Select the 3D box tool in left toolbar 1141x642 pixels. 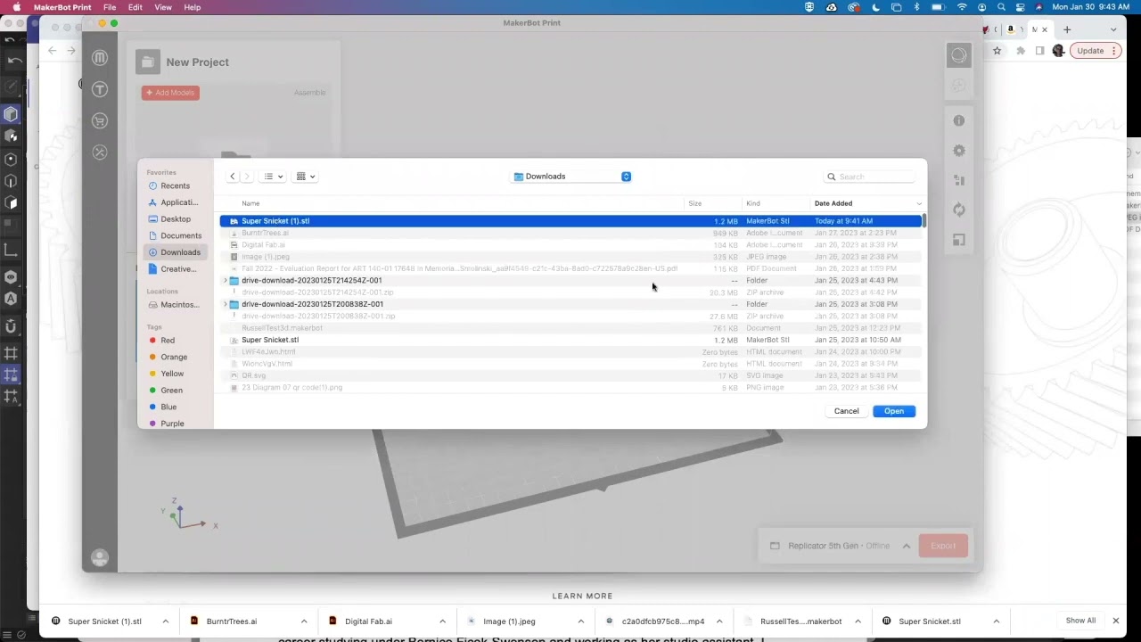(x=11, y=114)
